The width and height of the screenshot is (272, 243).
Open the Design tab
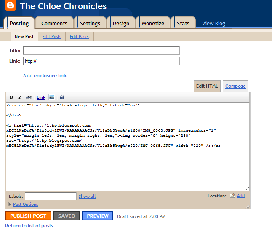coord(121,23)
